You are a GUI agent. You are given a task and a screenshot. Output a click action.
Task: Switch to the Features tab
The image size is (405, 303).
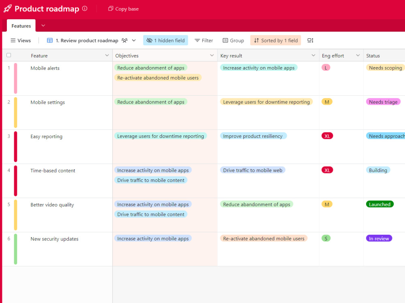(x=21, y=26)
